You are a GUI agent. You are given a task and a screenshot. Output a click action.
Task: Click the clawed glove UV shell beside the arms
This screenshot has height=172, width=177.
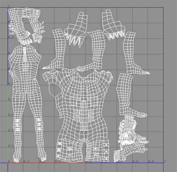click(x=76, y=30)
